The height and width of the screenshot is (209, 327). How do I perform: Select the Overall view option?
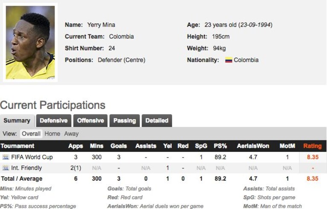pyautogui.click(x=31, y=134)
